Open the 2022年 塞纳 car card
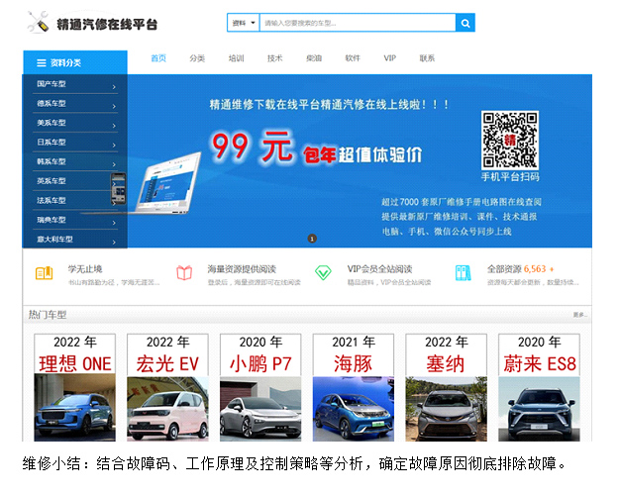This screenshot has height=497, width=619. (446, 387)
